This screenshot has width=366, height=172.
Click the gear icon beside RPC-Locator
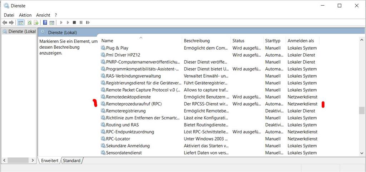(x=103, y=139)
